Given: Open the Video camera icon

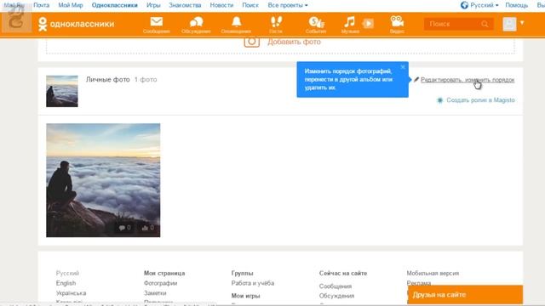Looking at the screenshot, I should pos(397,21).
